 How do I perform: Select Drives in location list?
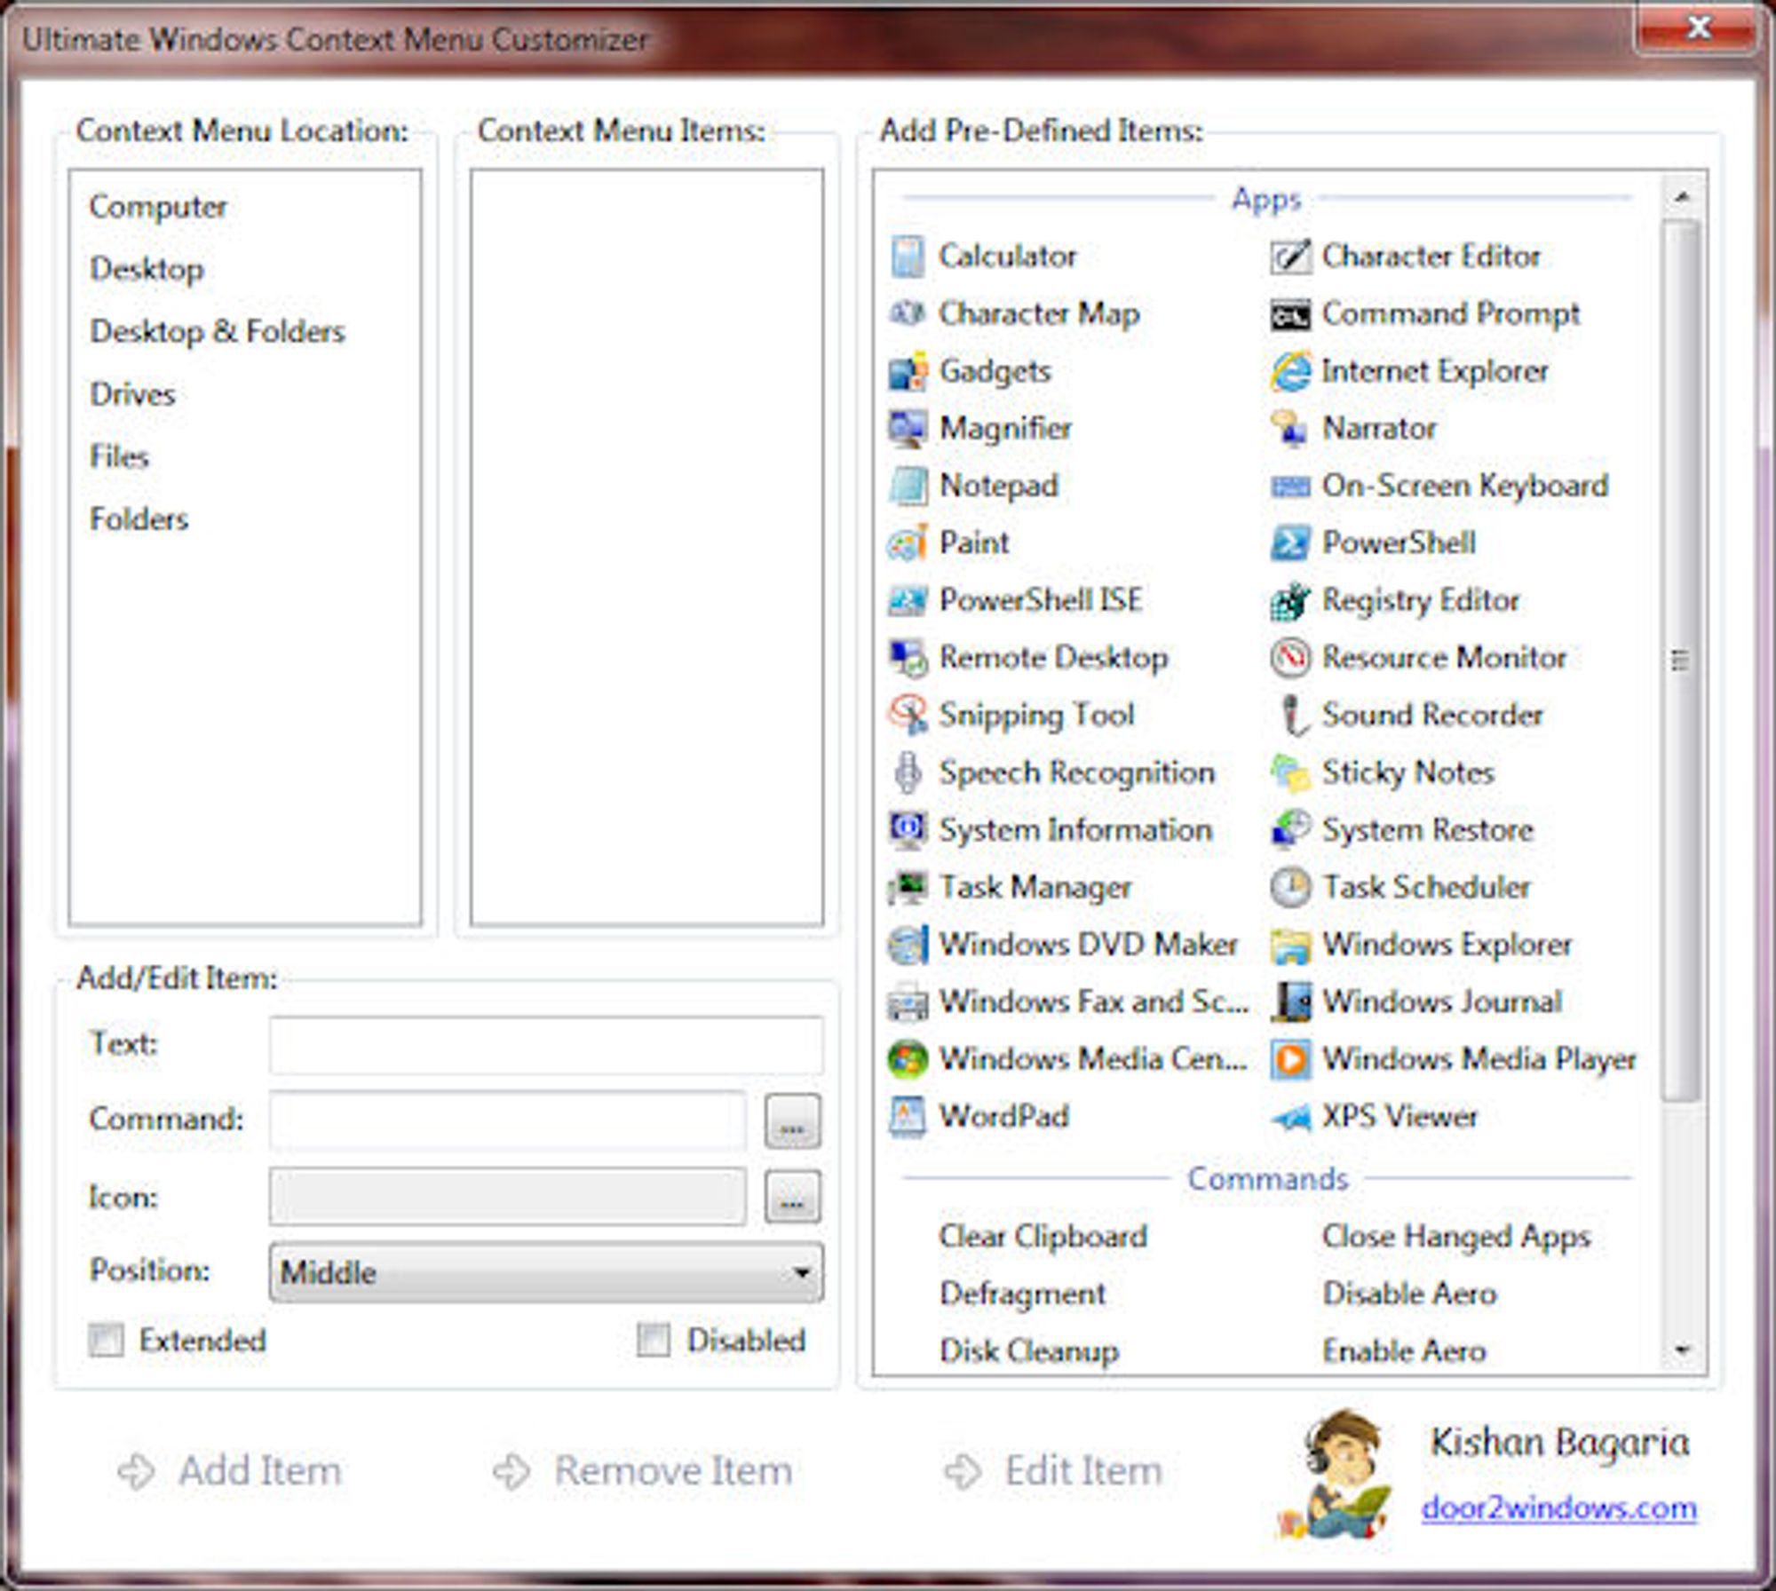(x=132, y=393)
